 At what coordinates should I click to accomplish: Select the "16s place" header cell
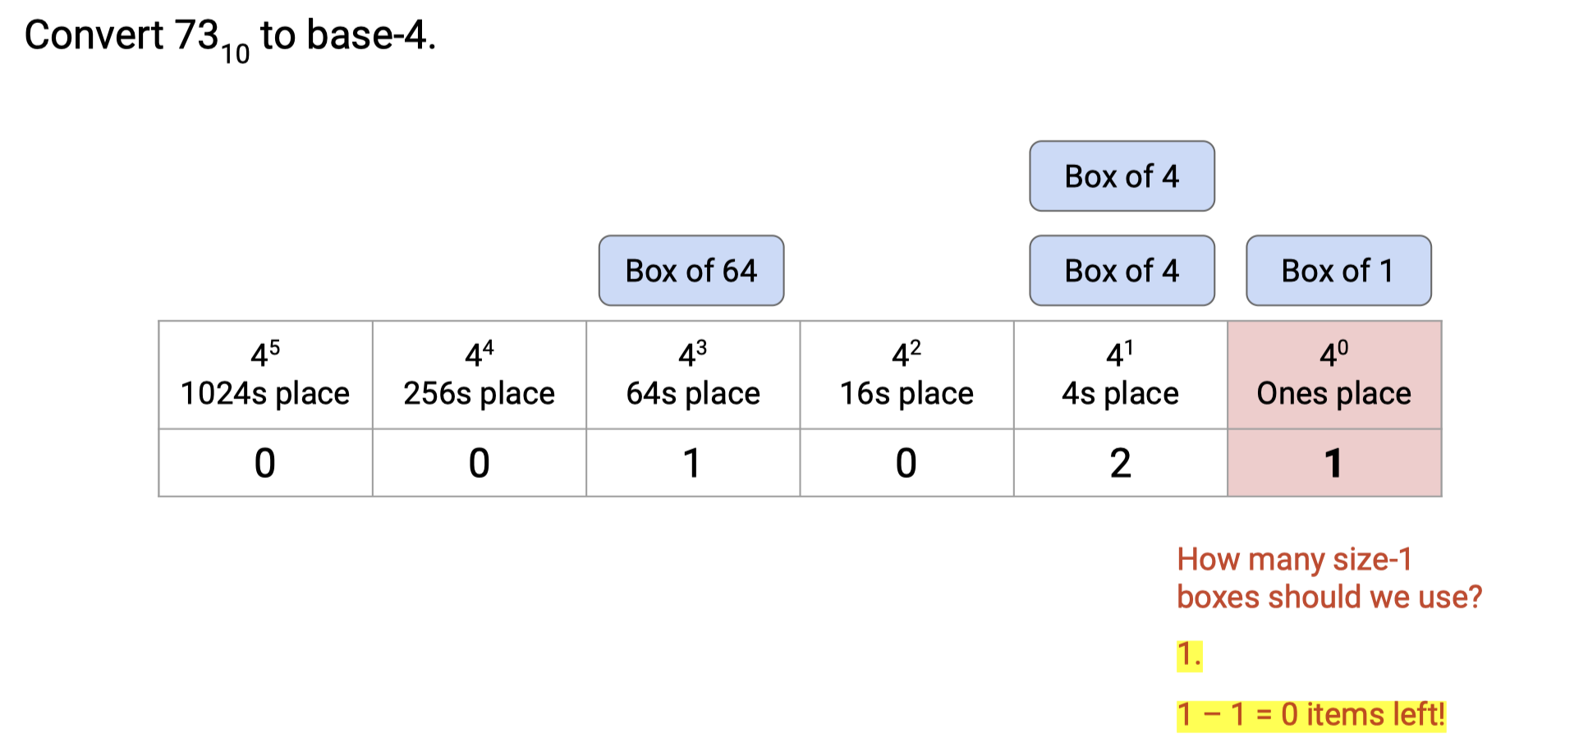pyautogui.click(x=906, y=375)
